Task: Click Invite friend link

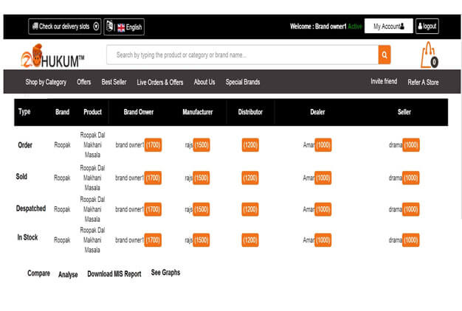Action: (x=384, y=81)
